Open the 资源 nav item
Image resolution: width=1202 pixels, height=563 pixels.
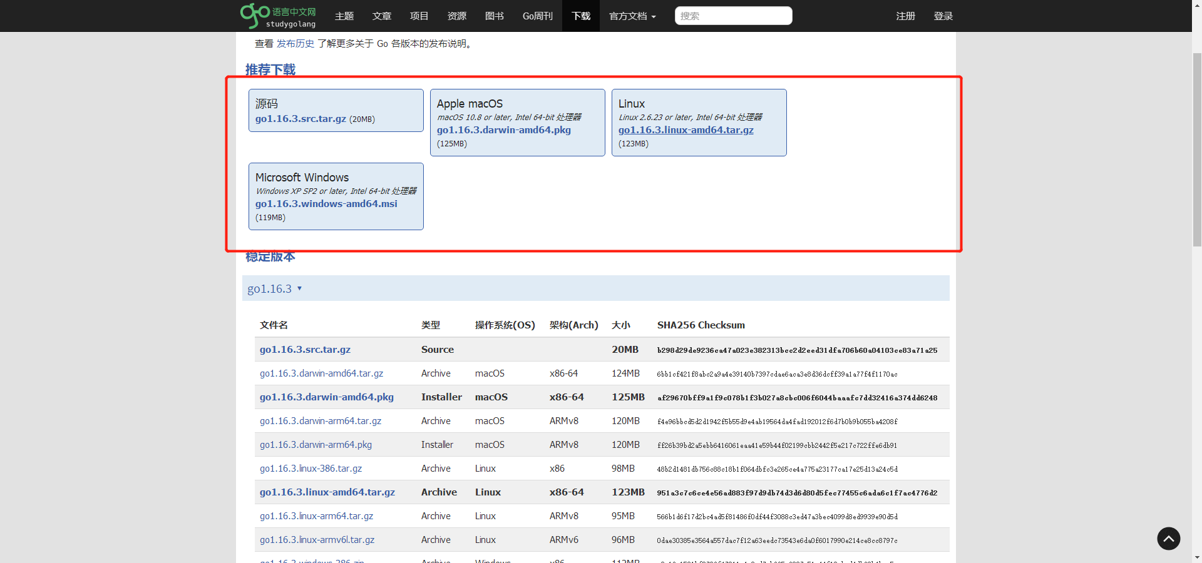pyautogui.click(x=457, y=16)
